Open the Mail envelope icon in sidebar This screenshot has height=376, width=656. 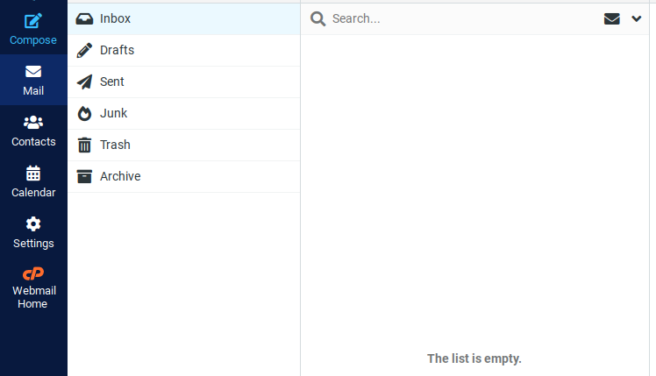(x=33, y=72)
